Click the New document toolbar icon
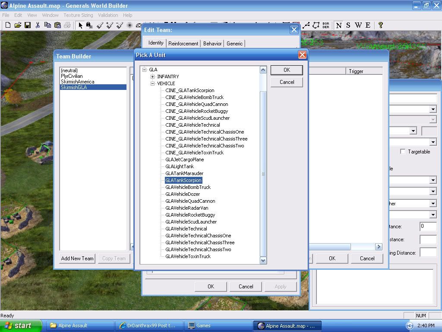The width and height of the screenshot is (442, 332). coord(8,25)
